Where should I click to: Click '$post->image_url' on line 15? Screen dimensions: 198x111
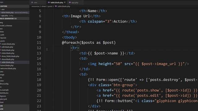pyautogui.click(x=159, y=64)
